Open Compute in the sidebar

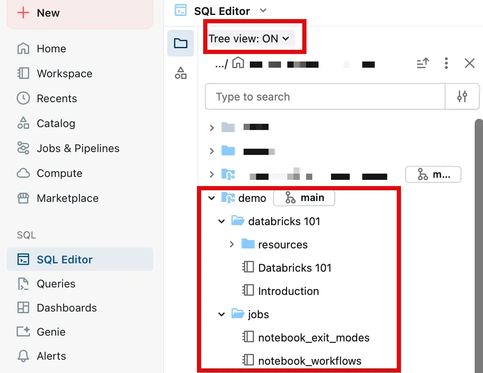pyautogui.click(x=60, y=173)
